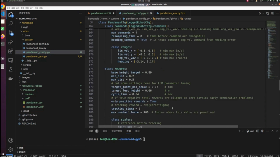Image resolution: width=280 pixels, height=157 pixels.
Task: Open the Docker view in activity bar
Action: pyautogui.click(x=11, y=78)
